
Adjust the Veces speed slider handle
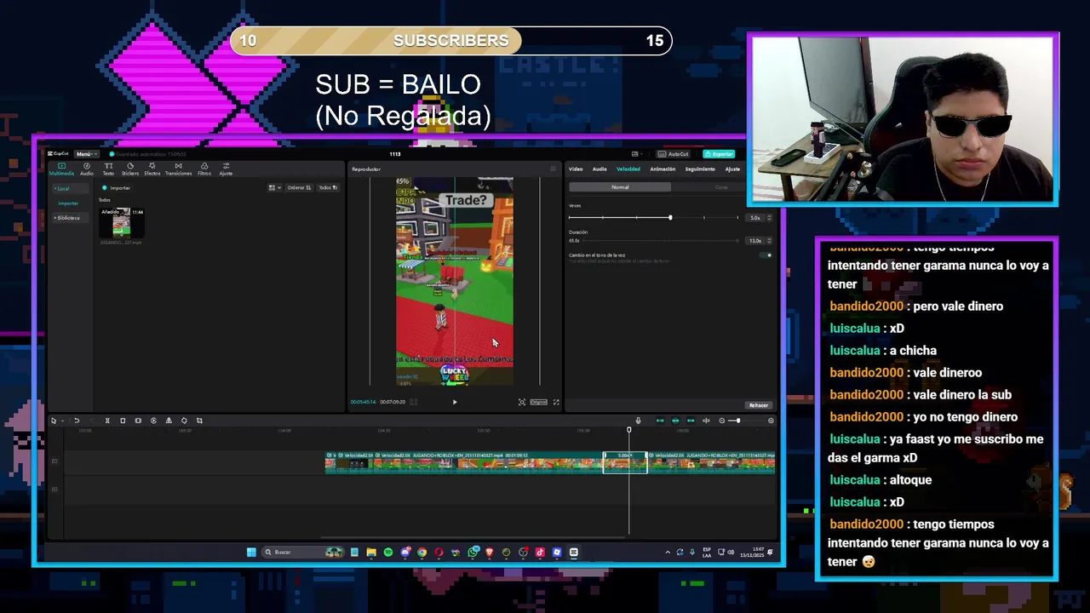click(670, 218)
